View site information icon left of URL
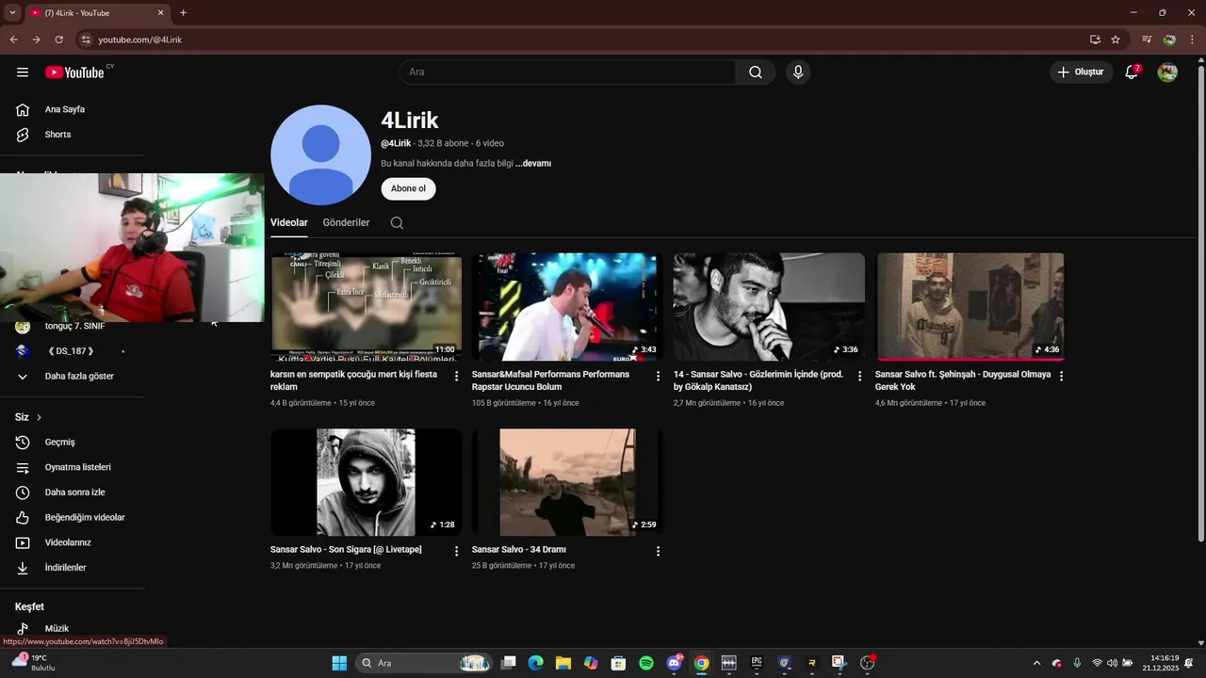 coord(86,40)
